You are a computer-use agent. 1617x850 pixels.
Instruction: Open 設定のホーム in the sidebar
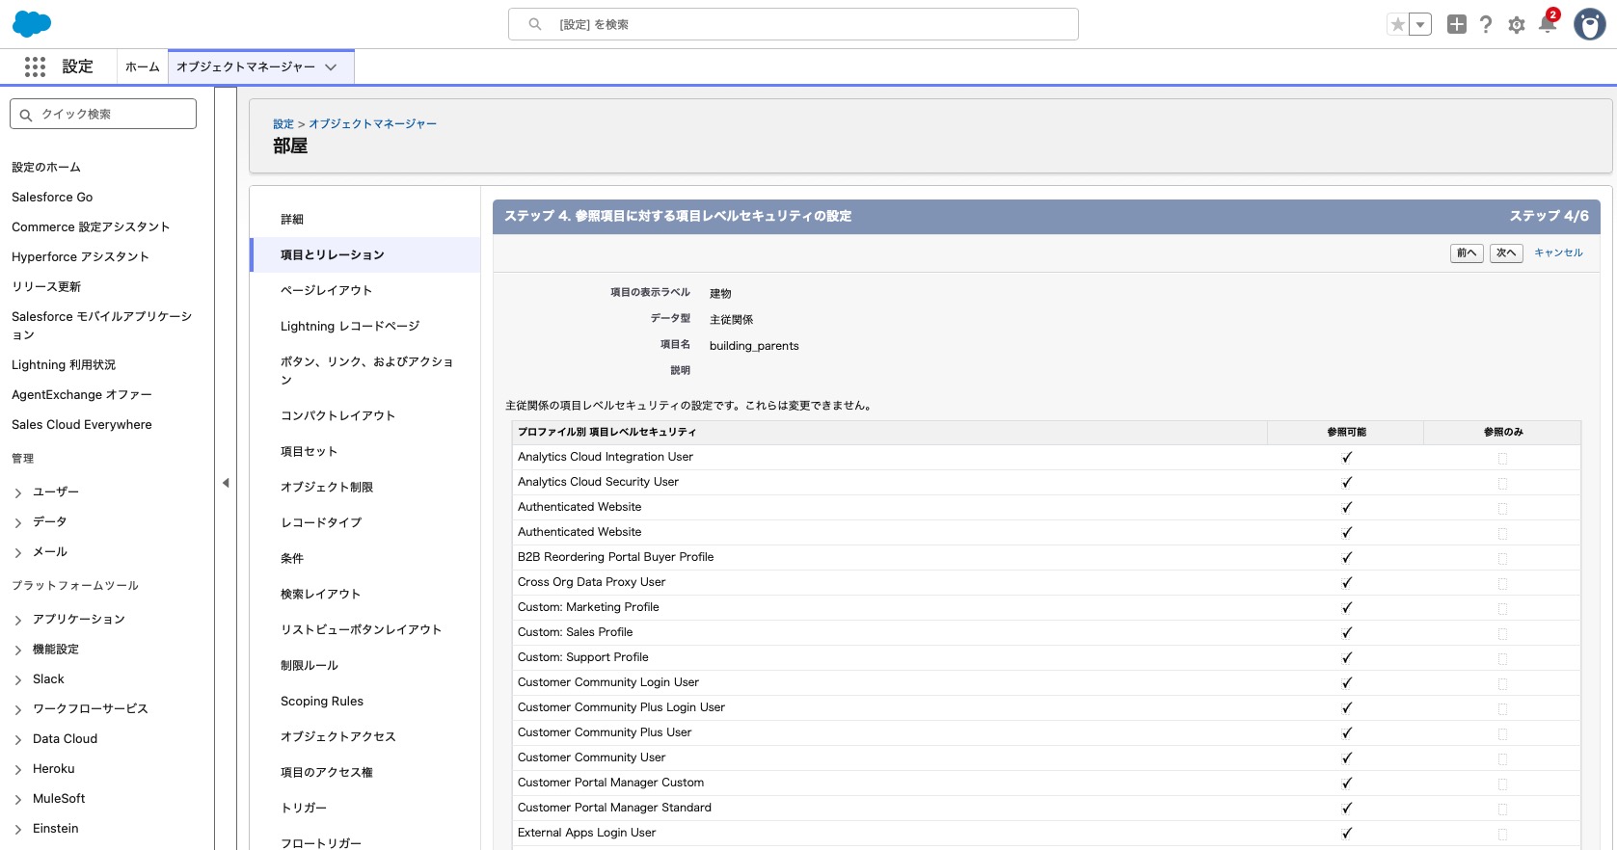46,167
